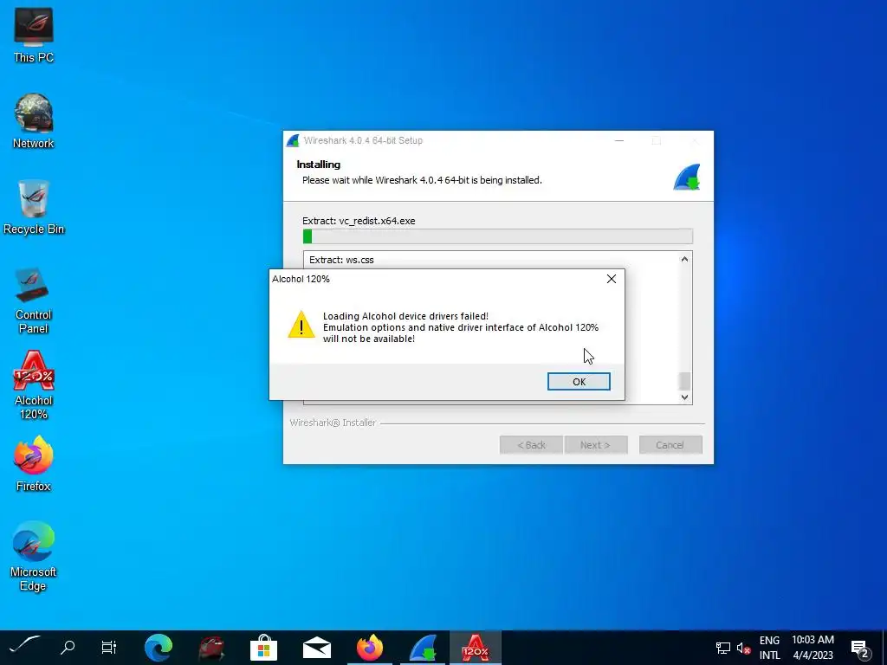Open the Network desktop icon
The width and height of the screenshot is (887, 665).
pyautogui.click(x=34, y=121)
